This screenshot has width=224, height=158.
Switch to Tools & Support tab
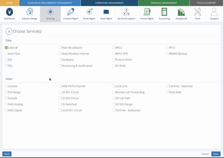[x=206, y=3]
